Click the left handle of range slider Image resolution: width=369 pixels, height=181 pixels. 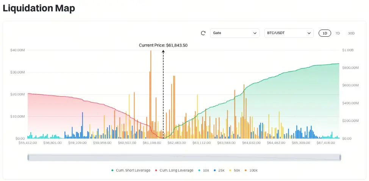click(28, 158)
